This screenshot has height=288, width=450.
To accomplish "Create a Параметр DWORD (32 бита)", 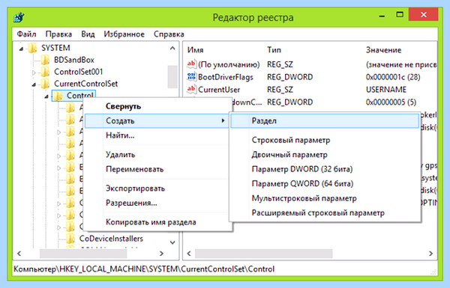I will click(x=325, y=169).
